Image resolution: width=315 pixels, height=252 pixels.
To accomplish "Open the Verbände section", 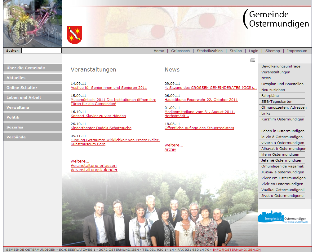I will pyautogui.click(x=33, y=137).
